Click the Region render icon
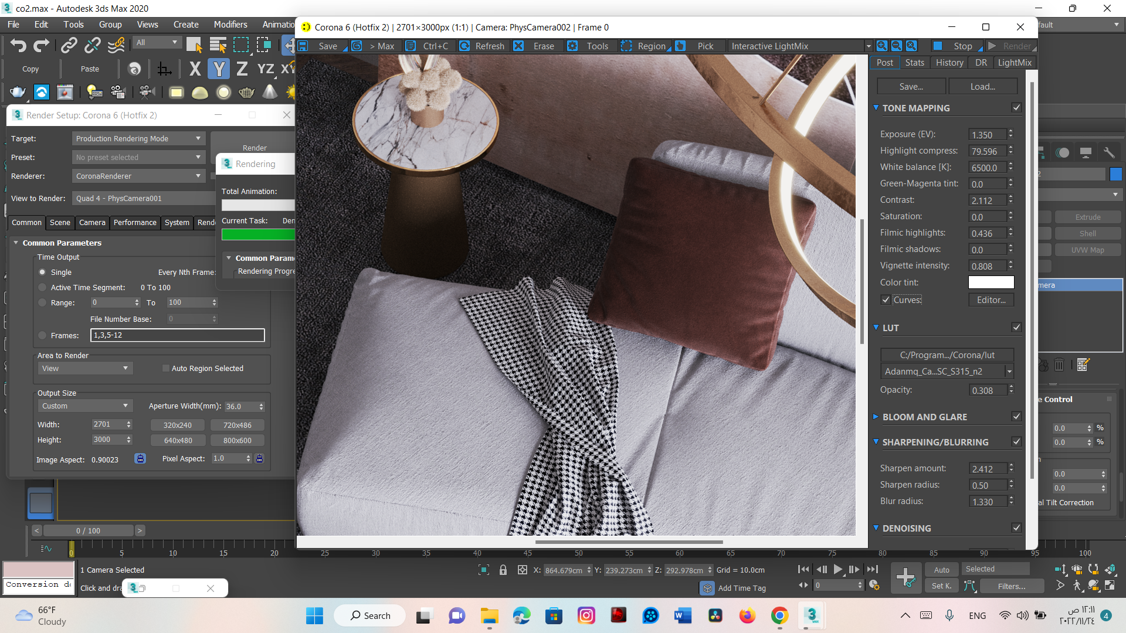This screenshot has height=633, width=1126. click(x=626, y=46)
